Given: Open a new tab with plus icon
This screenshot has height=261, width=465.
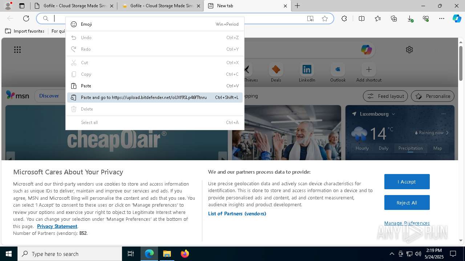Looking at the screenshot, I should click(297, 6).
